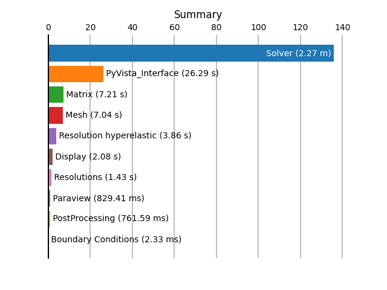Click the 140 axis tick label

click(x=343, y=27)
